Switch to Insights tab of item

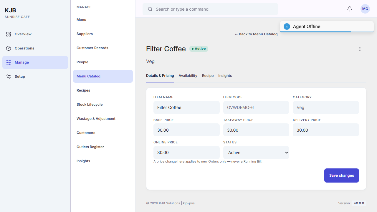[x=225, y=76]
